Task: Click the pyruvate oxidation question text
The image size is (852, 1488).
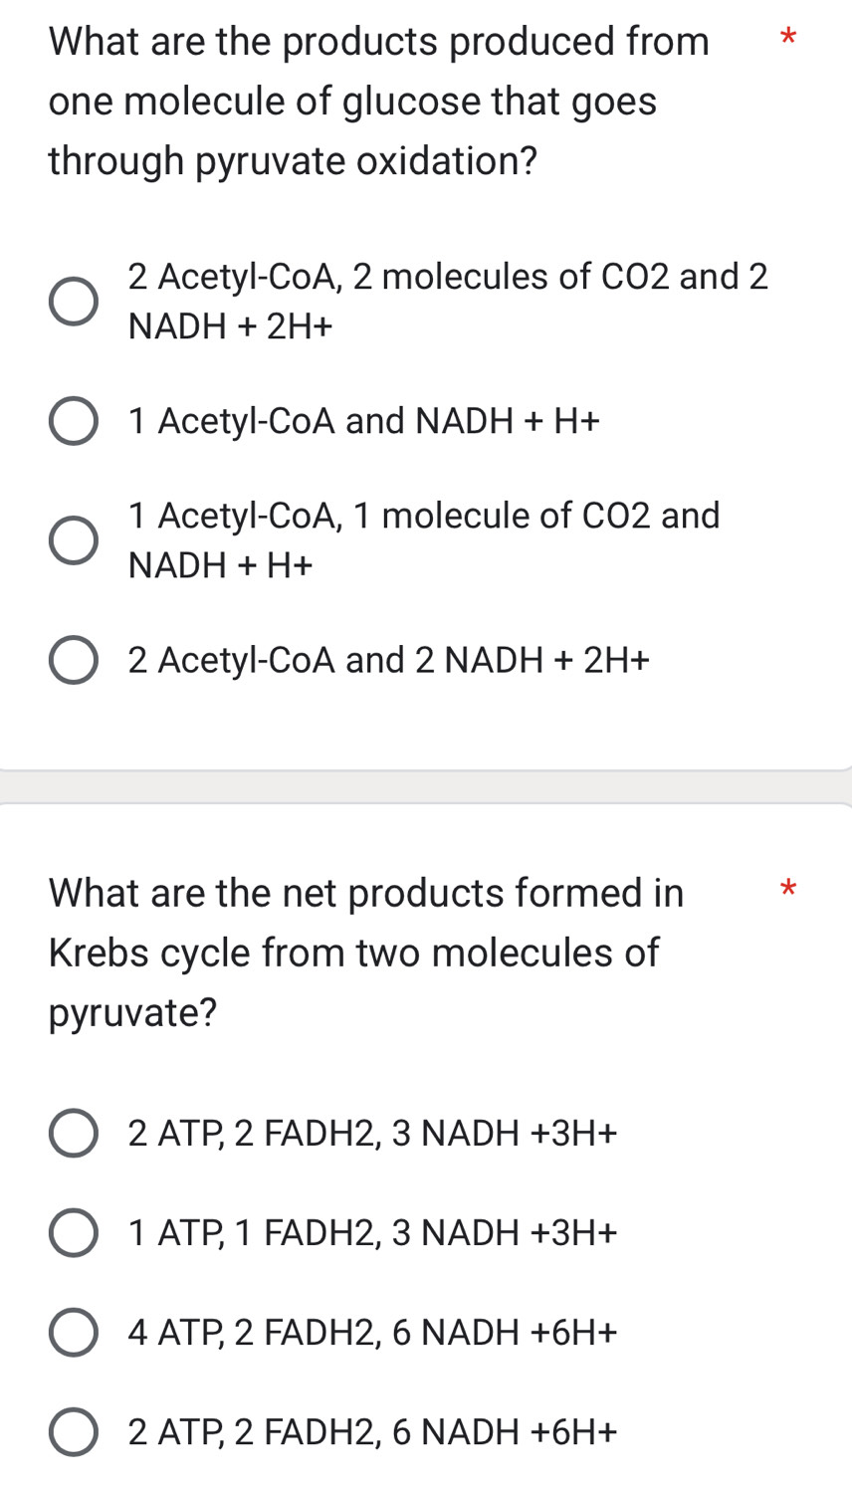Action: click(378, 100)
